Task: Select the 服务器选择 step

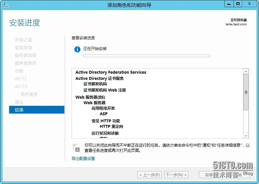Action: coord(26,55)
